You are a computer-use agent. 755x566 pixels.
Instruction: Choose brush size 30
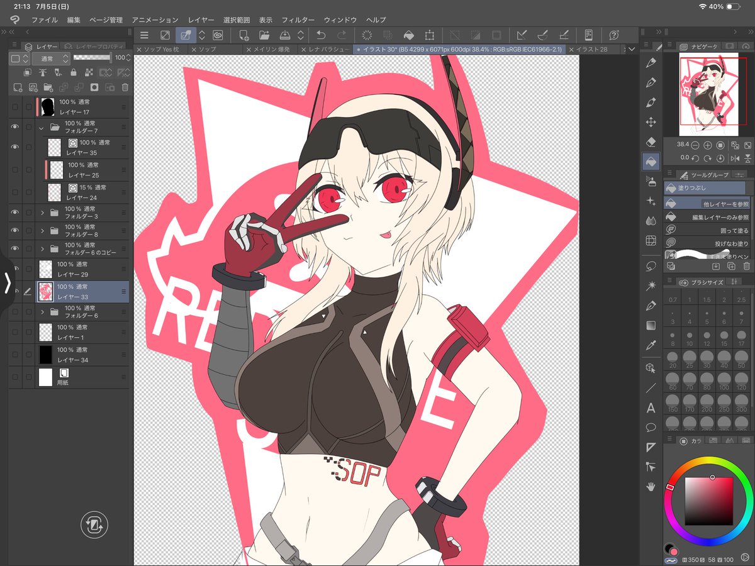[707, 359]
